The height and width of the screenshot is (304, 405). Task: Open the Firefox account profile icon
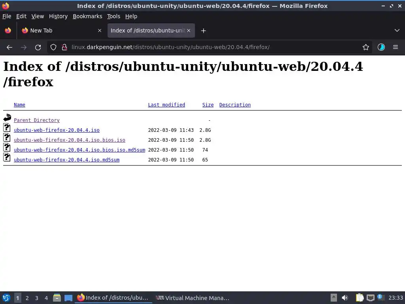click(x=381, y=47)
